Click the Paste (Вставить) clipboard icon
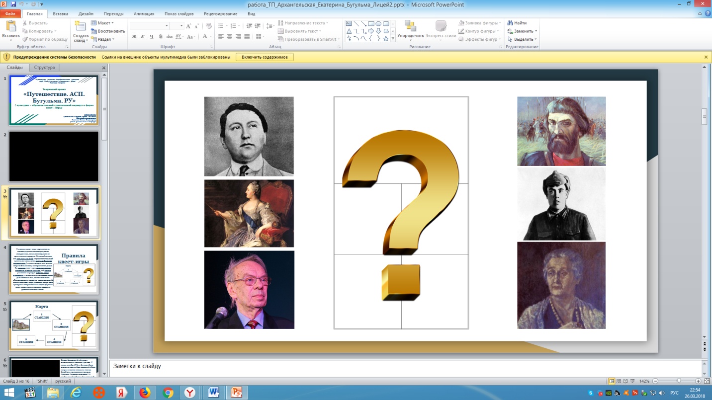 [10, 26]
